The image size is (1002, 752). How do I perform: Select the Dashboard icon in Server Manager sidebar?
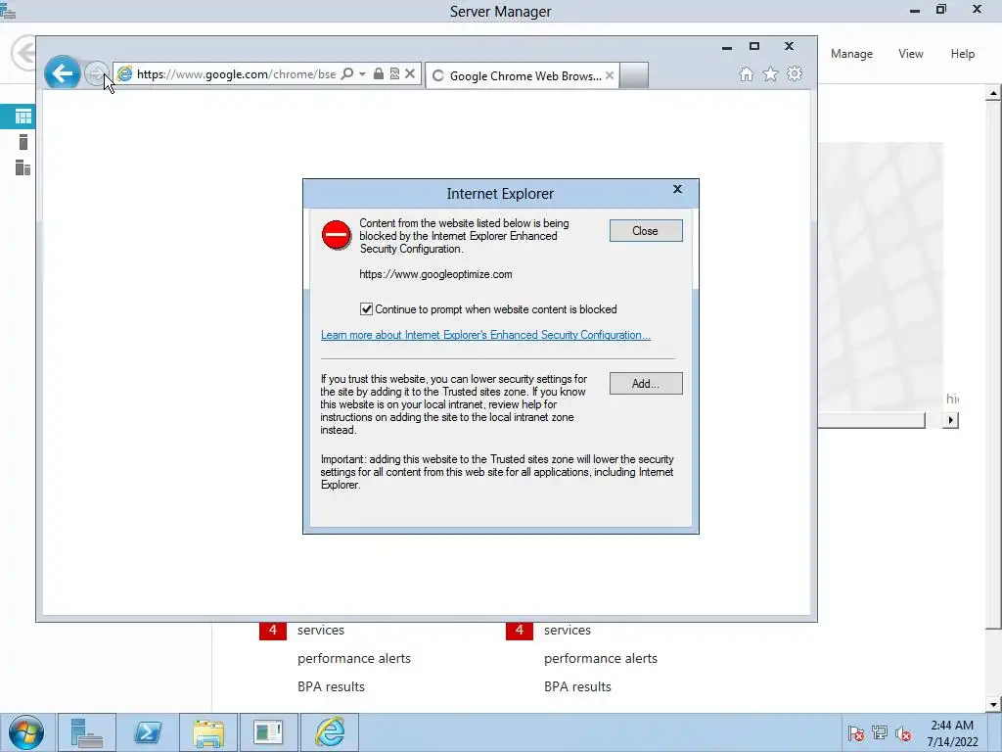click(x=23, y=117)
